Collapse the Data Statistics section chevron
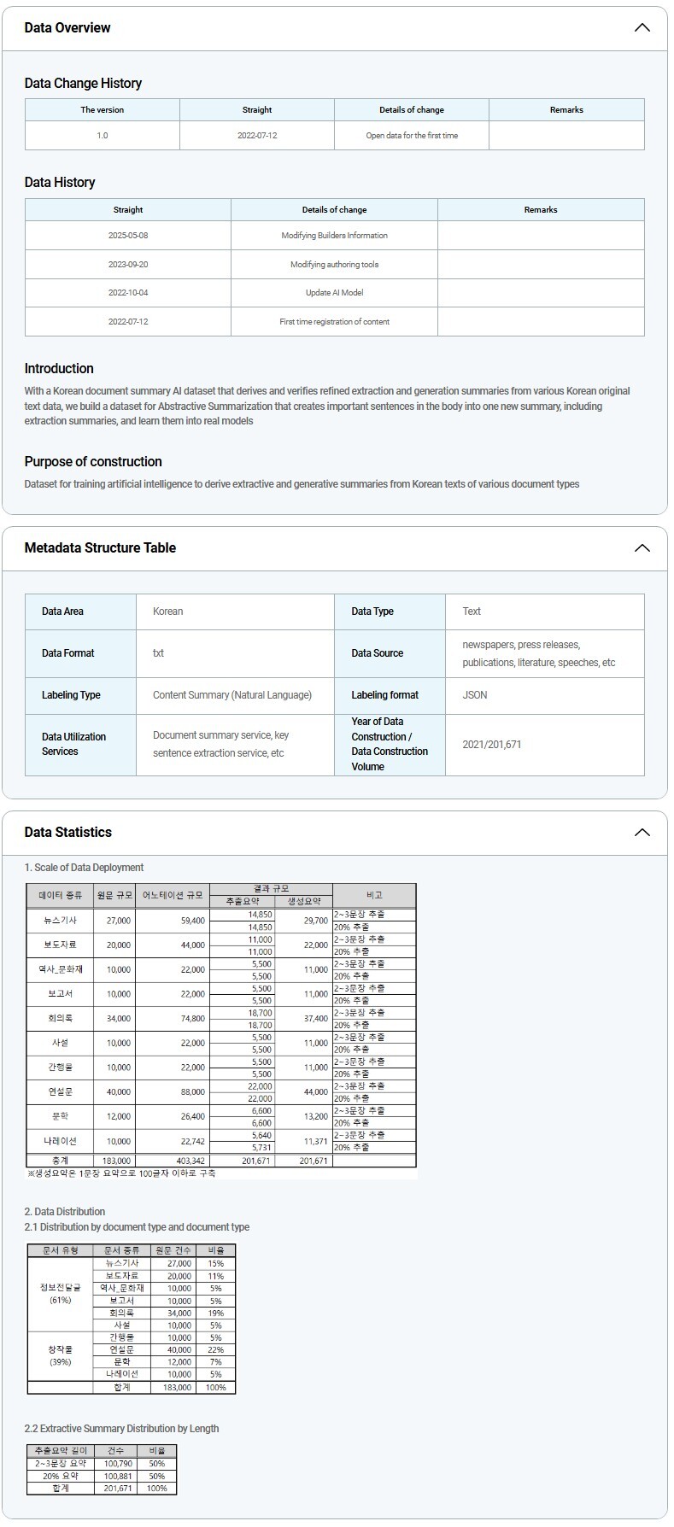The height and width of the screenshot is (1527, 674). pos(642,832)
